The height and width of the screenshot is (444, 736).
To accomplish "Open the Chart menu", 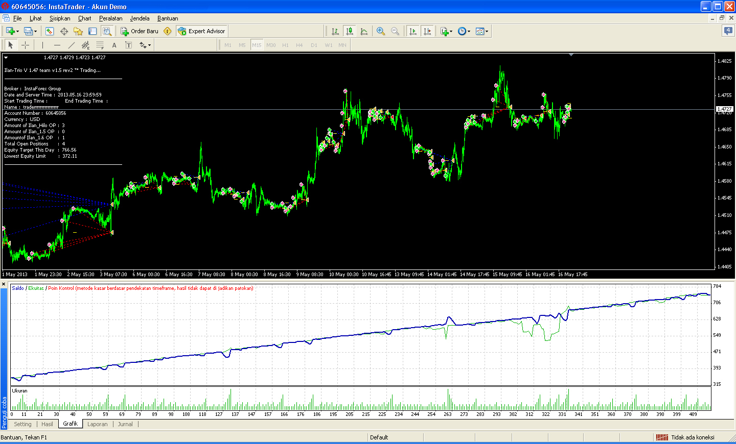I will tap(84, 18).
